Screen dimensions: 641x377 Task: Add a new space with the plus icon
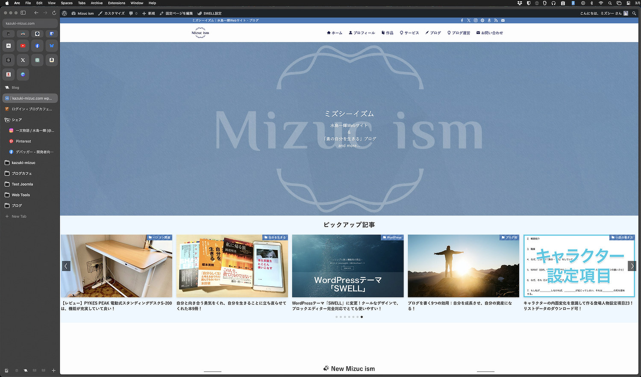53,371
